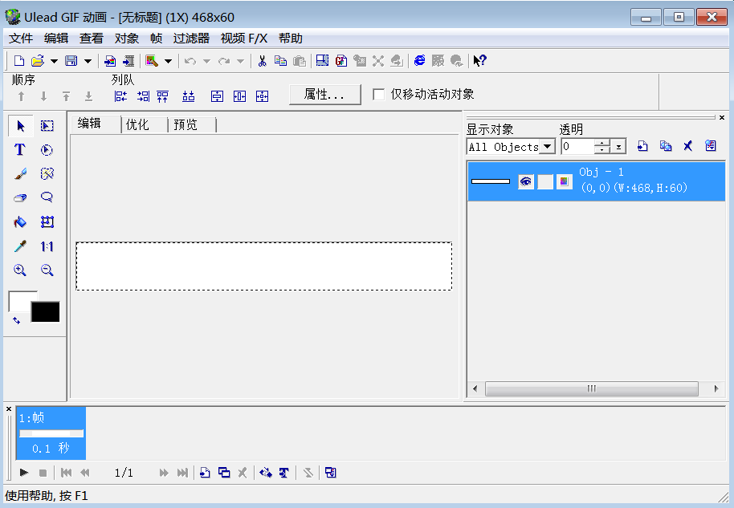Viewport: 734px width, 508px height.
Task: Select the eraser tool
Action: click(20, 198)
